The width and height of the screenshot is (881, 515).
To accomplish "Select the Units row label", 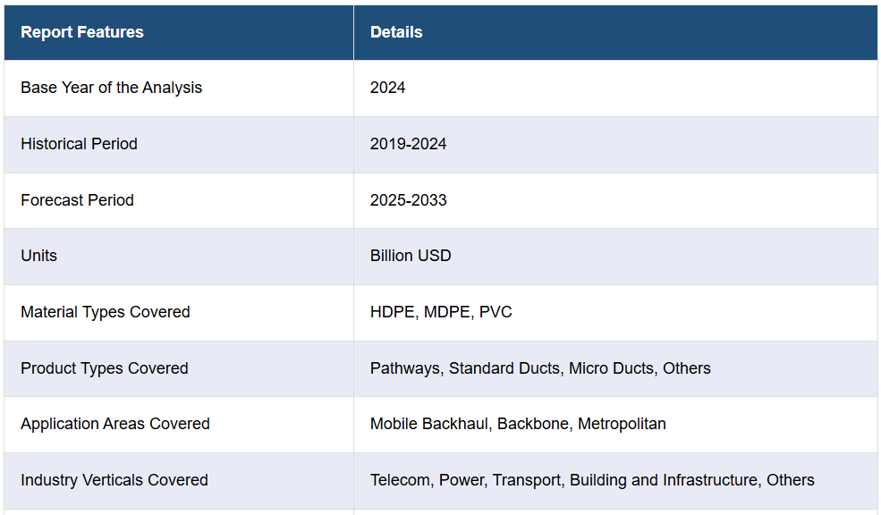I will (x=39, y=256).
